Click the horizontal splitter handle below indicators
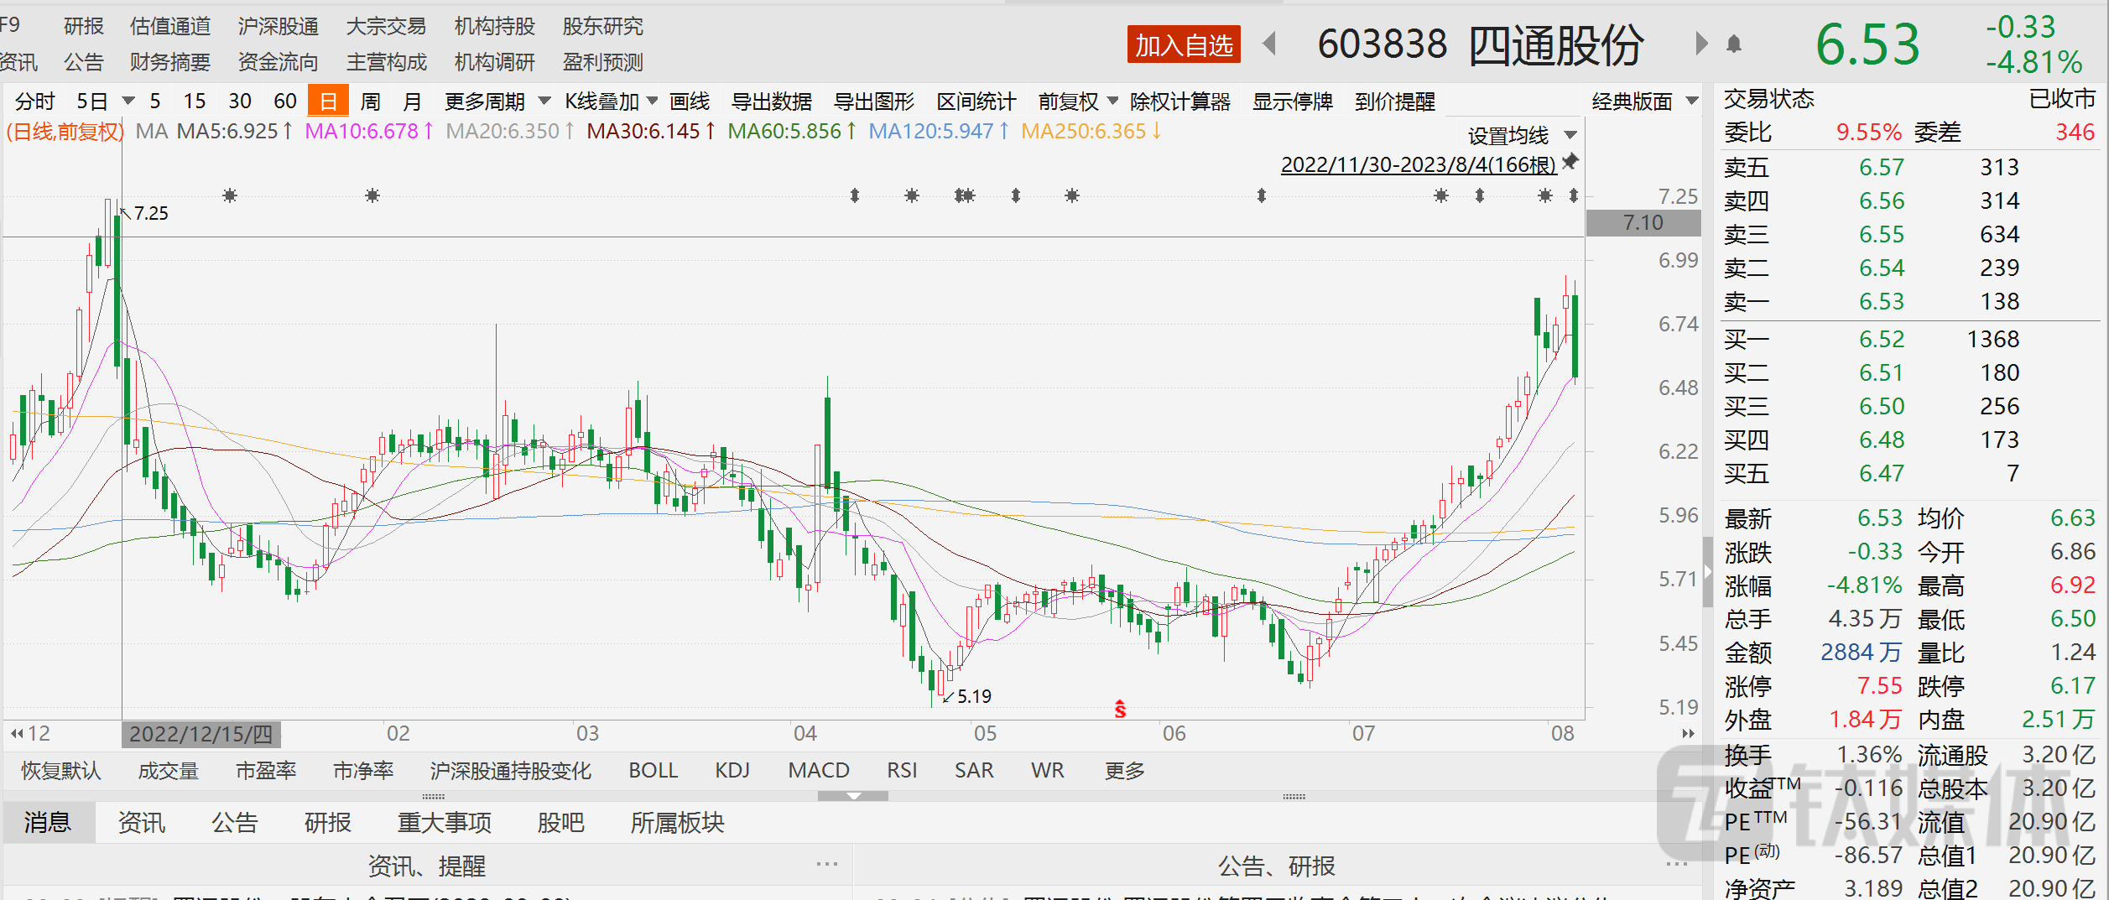The width and height of the screenshot is (2109, 900). (x=852, y=796)
